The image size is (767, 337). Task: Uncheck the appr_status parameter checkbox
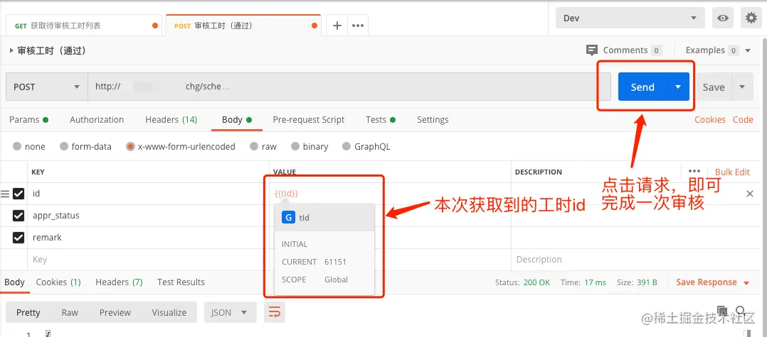click(18, 216)
